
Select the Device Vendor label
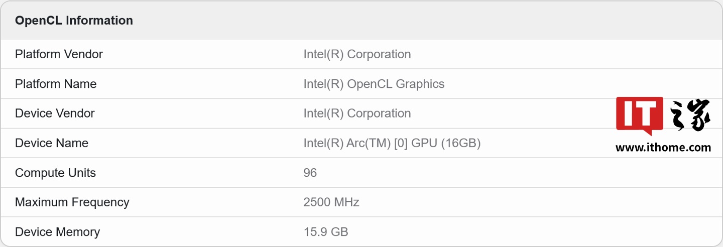(55, 113)
